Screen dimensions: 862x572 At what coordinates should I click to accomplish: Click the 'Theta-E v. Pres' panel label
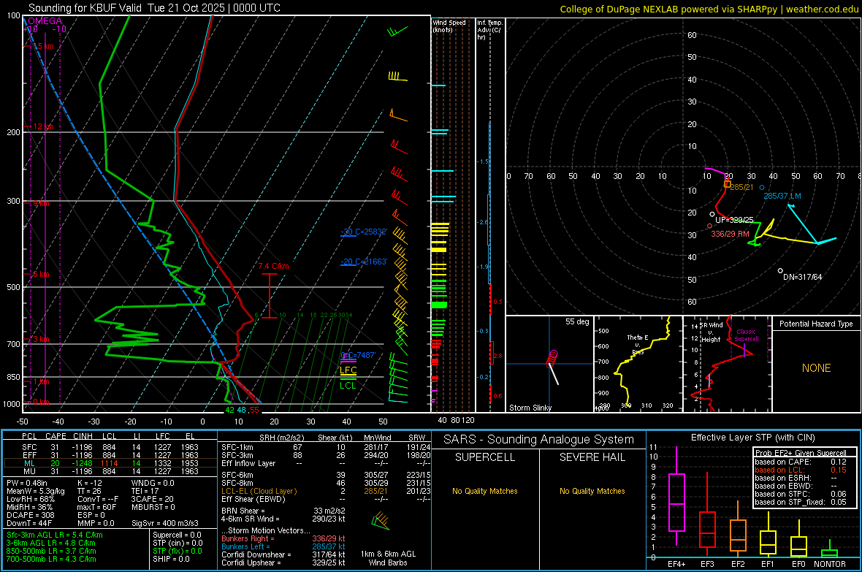click(x=638, y=345)
